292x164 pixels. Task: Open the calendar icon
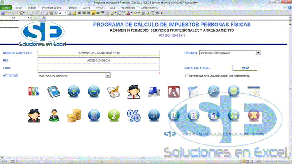click(x=254, y=91)
